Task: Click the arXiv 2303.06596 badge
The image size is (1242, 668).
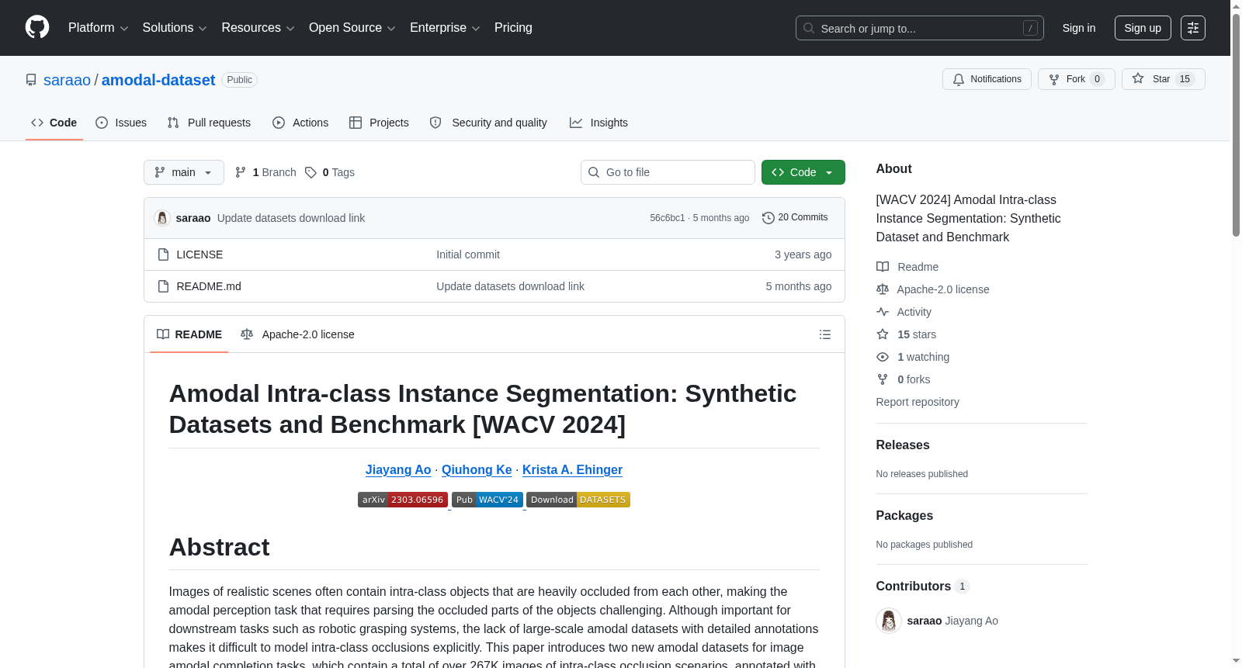Action: pos(403,500)
